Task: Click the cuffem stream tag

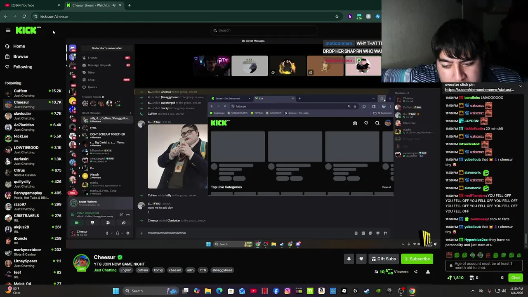Action: tap(143, 270)
